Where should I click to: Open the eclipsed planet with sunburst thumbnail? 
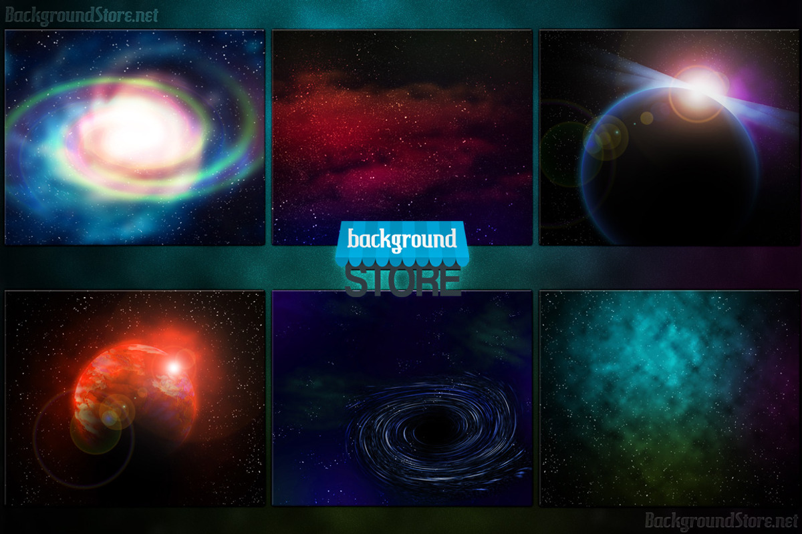[669, 138]
